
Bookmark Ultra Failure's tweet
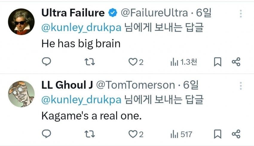[218, 62]
